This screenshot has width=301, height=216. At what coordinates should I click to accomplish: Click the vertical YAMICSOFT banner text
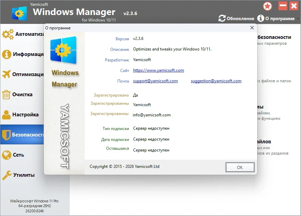(x=65, y=136)
